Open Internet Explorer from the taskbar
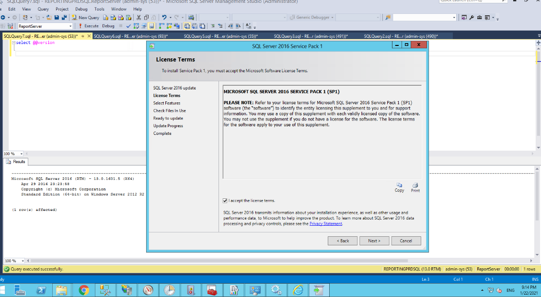Viewport: 541px width, 297px height. (x=298, y=290)
